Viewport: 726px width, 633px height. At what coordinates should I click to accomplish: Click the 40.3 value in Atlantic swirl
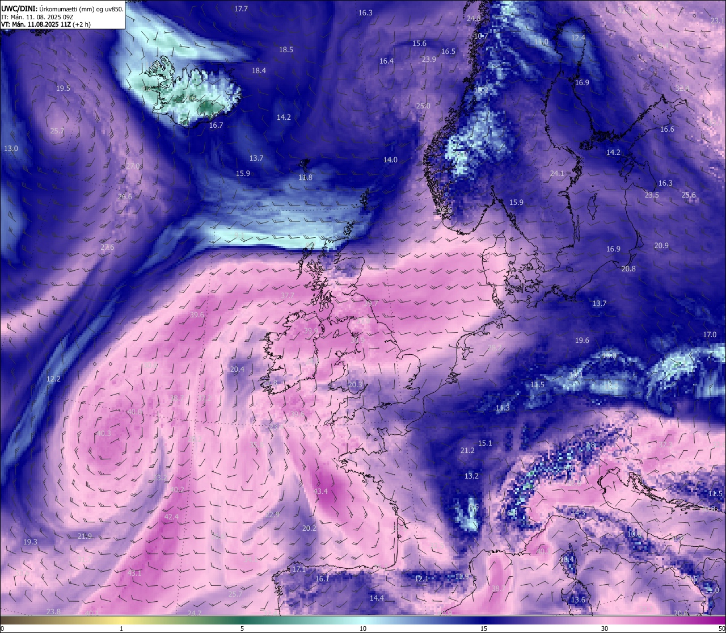[x=104, y=433]
